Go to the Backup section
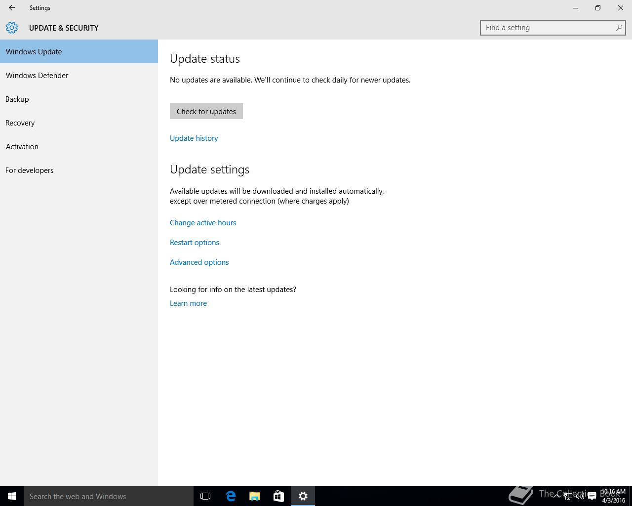 point(79,99)
